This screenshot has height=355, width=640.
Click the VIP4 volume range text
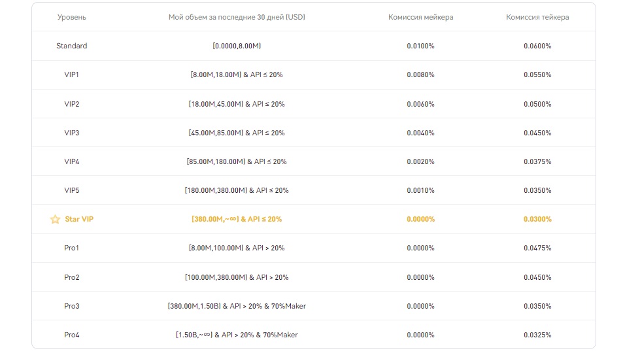coord(237,161)
